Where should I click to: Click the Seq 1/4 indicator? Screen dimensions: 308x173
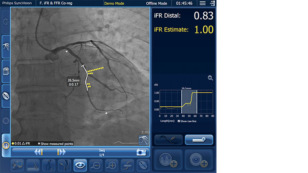click(x=102, y=152)
